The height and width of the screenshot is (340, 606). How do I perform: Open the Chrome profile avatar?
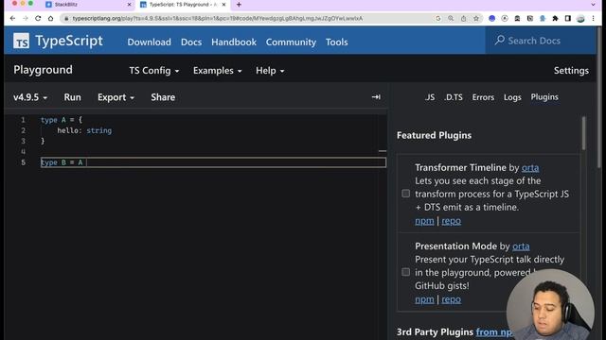(x=580, y=18)
